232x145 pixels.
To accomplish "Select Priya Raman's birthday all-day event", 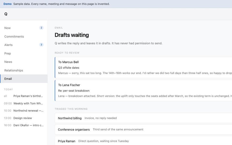I will (24, 96).
